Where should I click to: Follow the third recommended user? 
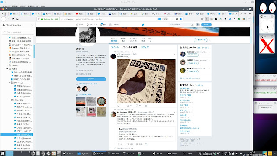tap(192, 71)
